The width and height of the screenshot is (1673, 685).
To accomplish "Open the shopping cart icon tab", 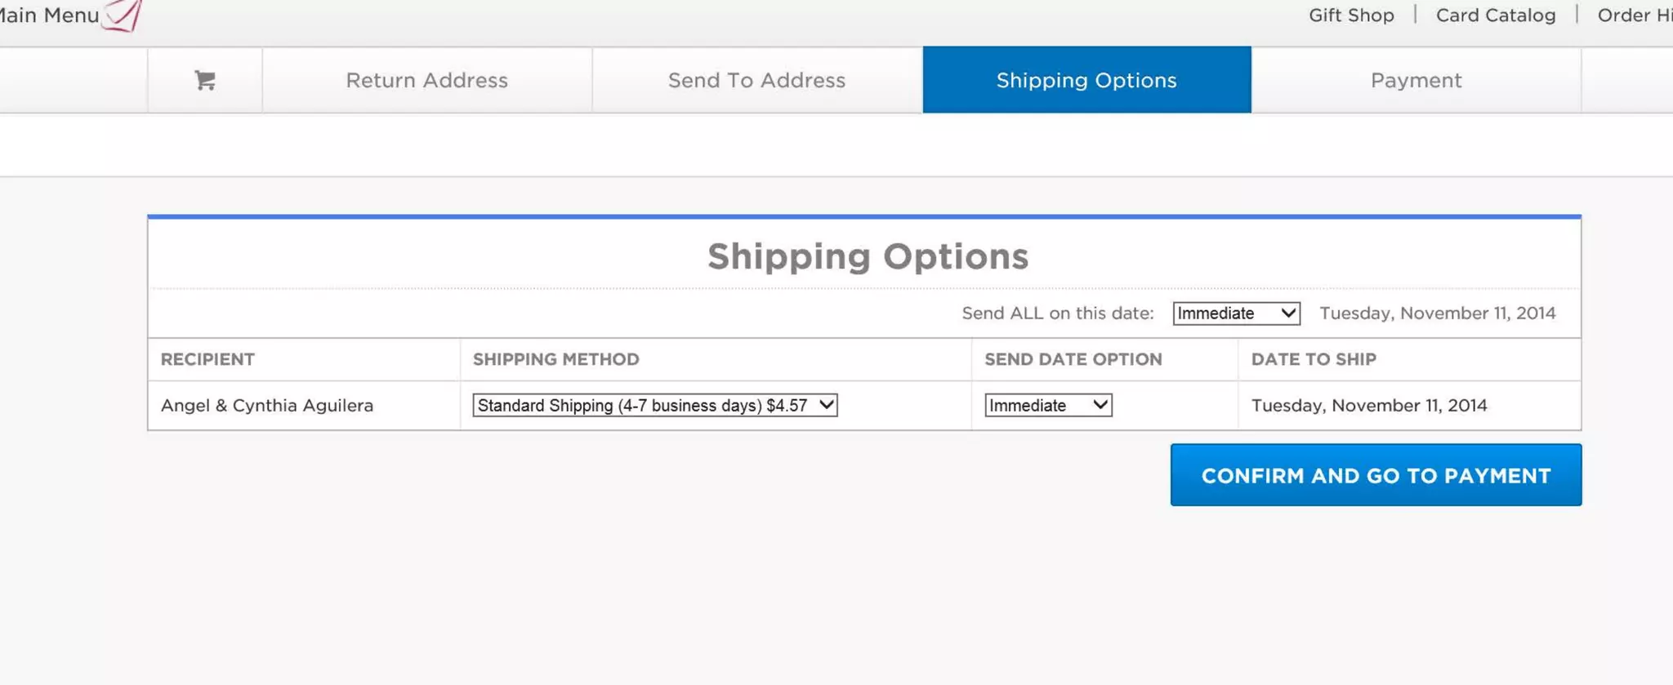I will point(205,80).
